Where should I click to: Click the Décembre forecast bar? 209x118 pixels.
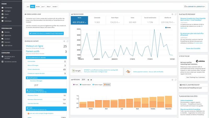click(169, 102)
